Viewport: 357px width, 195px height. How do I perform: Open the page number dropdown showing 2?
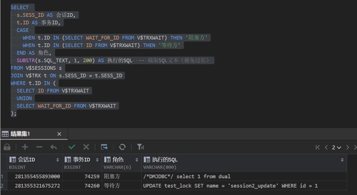(336, 147)
